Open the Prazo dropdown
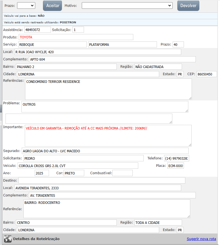The image size is (220, 245). (26, 5)
